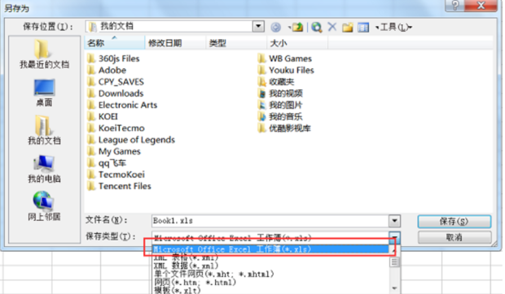Select the 我的视频 folder

tap(280, 93)
